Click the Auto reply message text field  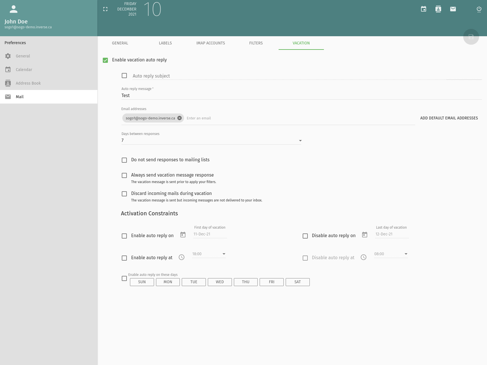[301, 95]
